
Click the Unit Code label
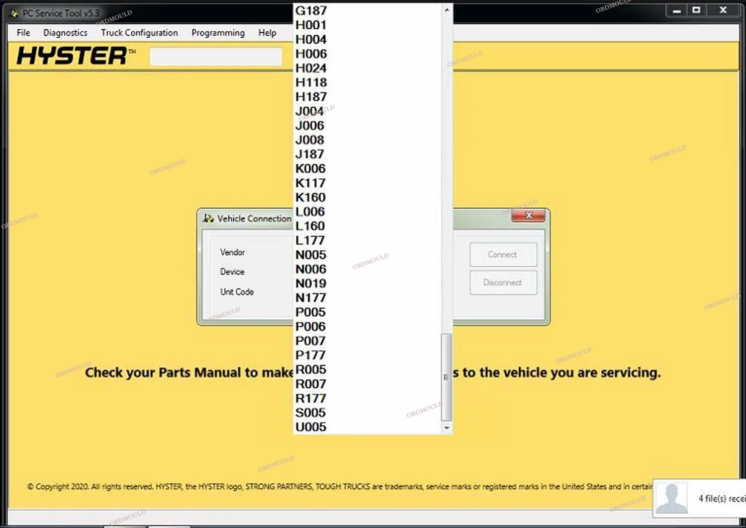pos(237,292)
